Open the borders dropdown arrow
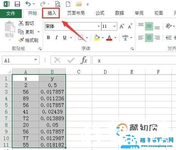The width and height of the screenshot is (176, 150). coord(87,38)
